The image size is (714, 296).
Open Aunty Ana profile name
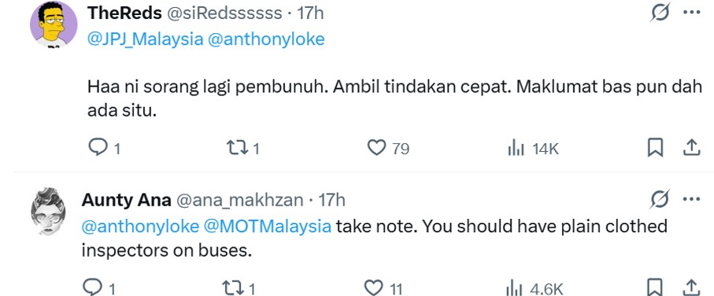[127, 199]
